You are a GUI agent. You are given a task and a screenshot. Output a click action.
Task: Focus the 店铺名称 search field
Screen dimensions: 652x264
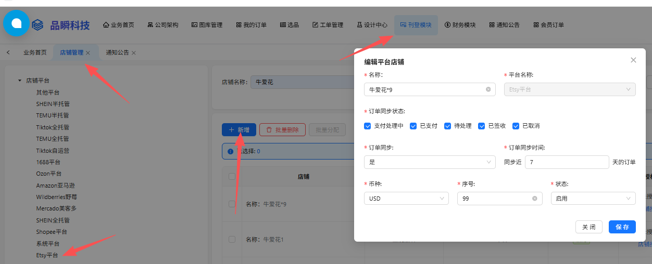click(x=302, y=82)
